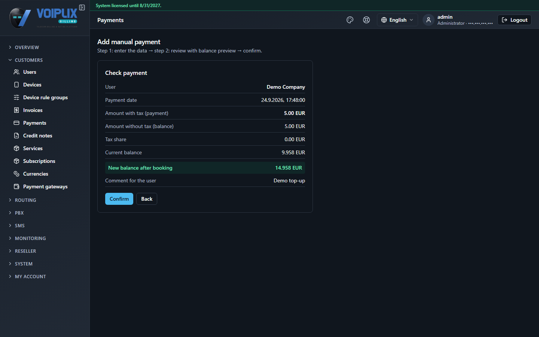
Task: Click the Demo top-up comment text
Action: click(289, 180)
